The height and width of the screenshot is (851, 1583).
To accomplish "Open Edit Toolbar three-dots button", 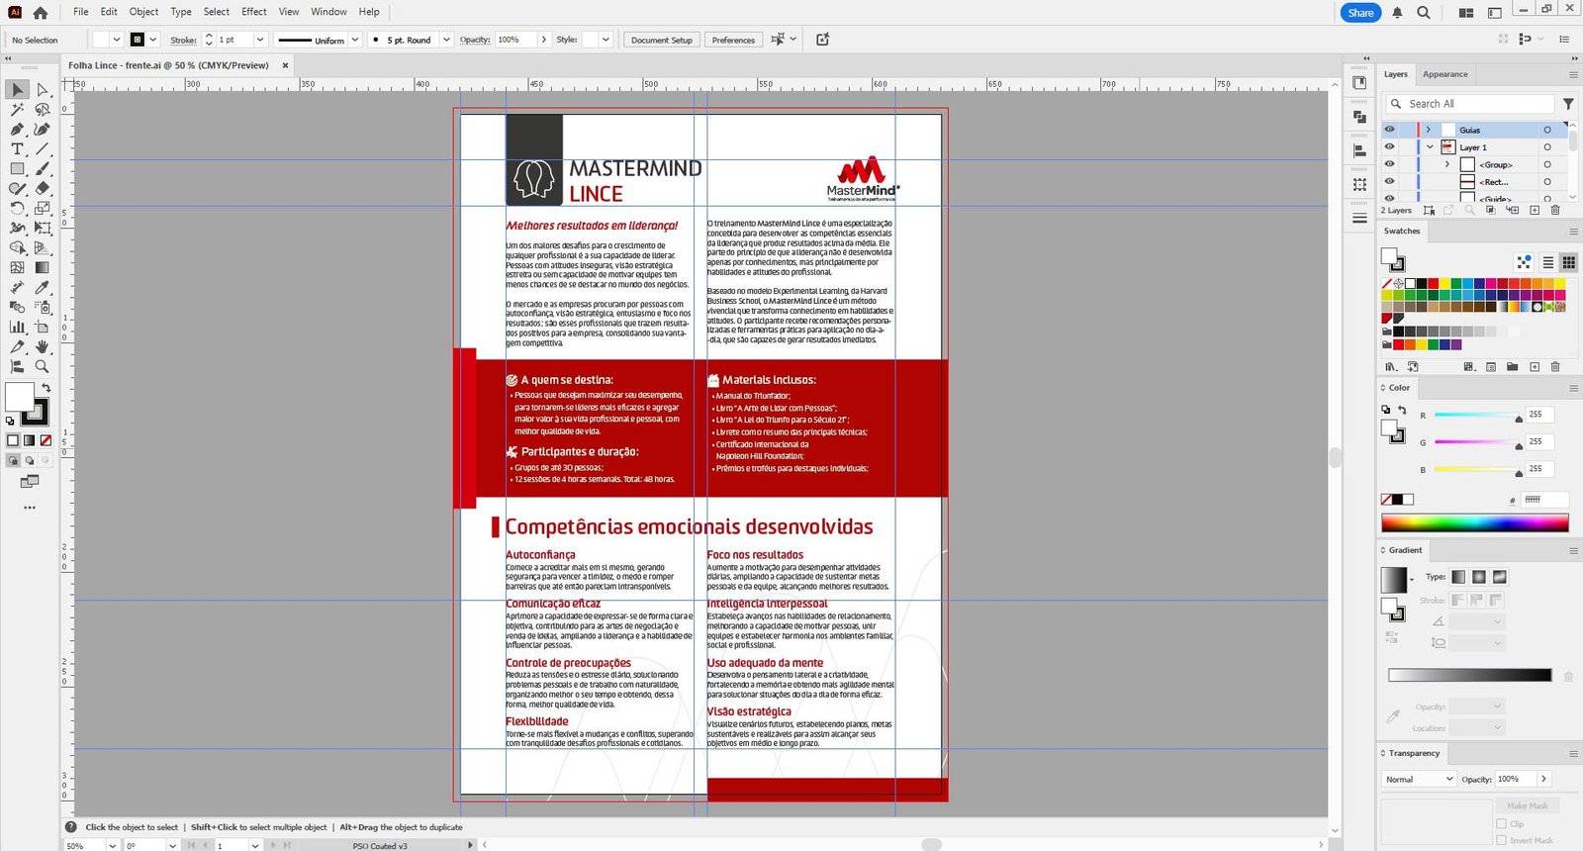I will click(x=30, y=508).
